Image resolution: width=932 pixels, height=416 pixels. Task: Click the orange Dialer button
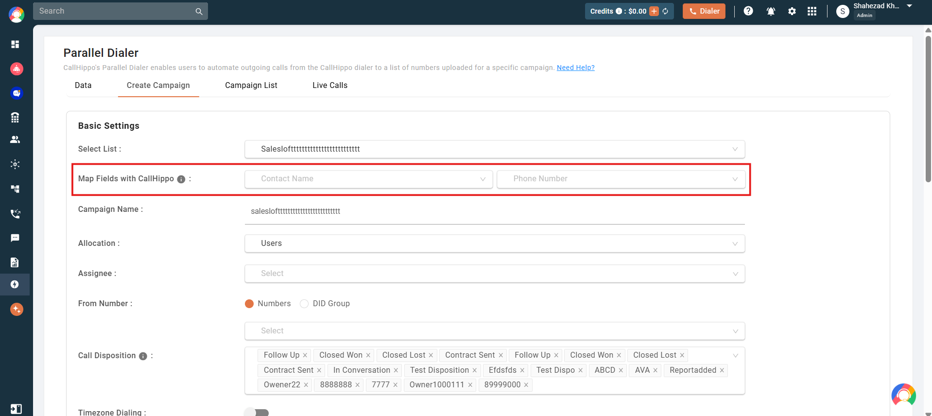[x=704, y=11]
